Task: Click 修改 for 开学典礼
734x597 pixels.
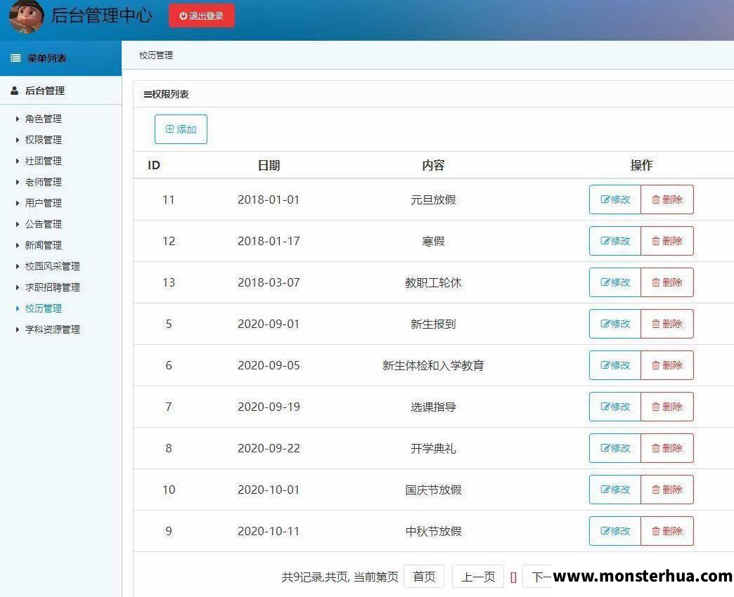Action: pyautogui.click(x=615, y=448)
